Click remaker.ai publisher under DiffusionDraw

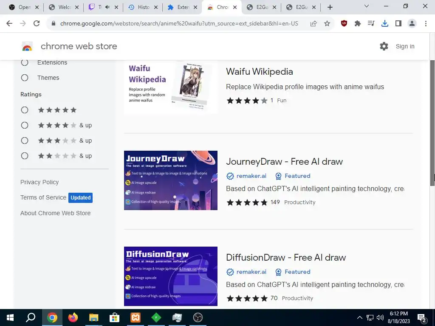(251, 272)
